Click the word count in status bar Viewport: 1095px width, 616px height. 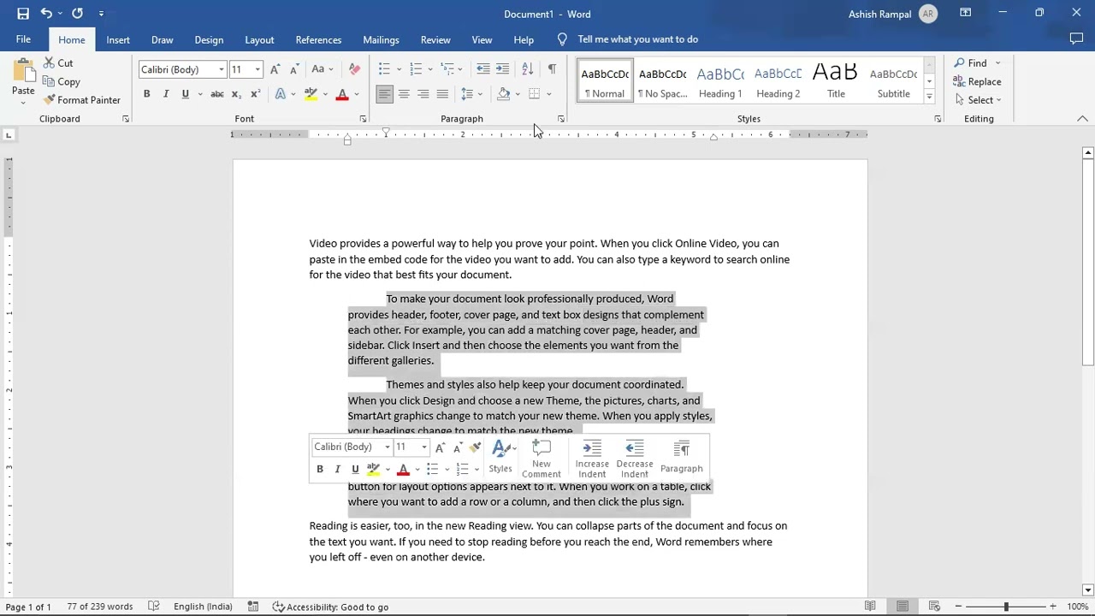pos(100,607)
